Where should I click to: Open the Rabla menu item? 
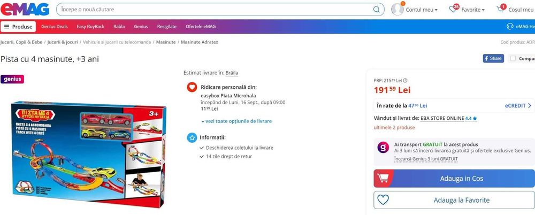point(119,27)
